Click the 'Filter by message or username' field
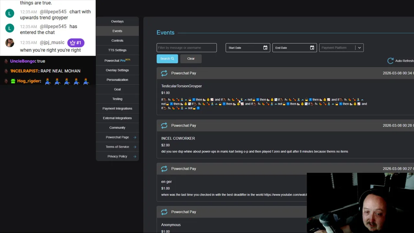This screenshot has width=414, height=233. 187,48
